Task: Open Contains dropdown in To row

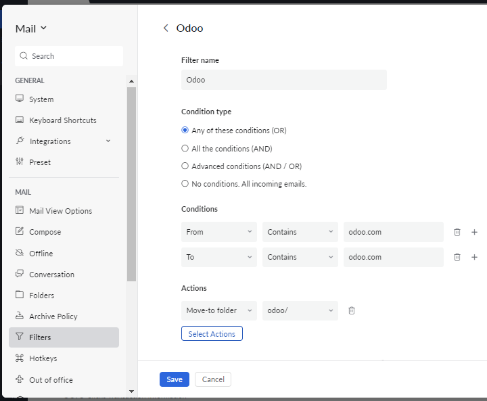Action: click(x=300, y=257)
